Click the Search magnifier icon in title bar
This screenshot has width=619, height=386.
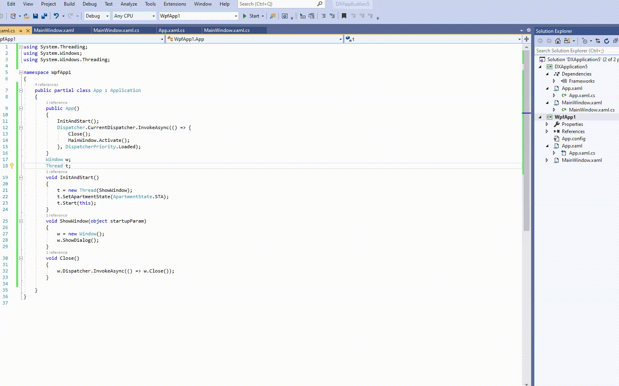point(320,4)
